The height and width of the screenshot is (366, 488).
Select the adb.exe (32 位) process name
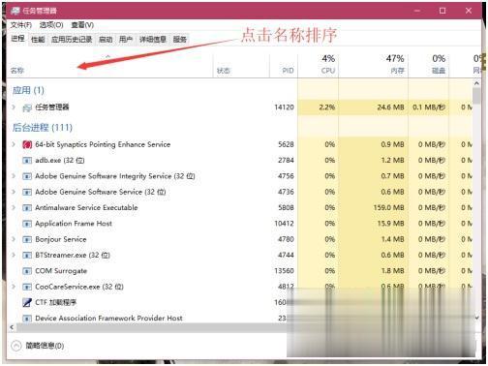click(60, 160)
